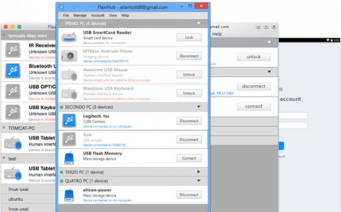The image size is (341, 212).
Task: Click green zoom button in Mac window
Action: (x=19, y=27)
